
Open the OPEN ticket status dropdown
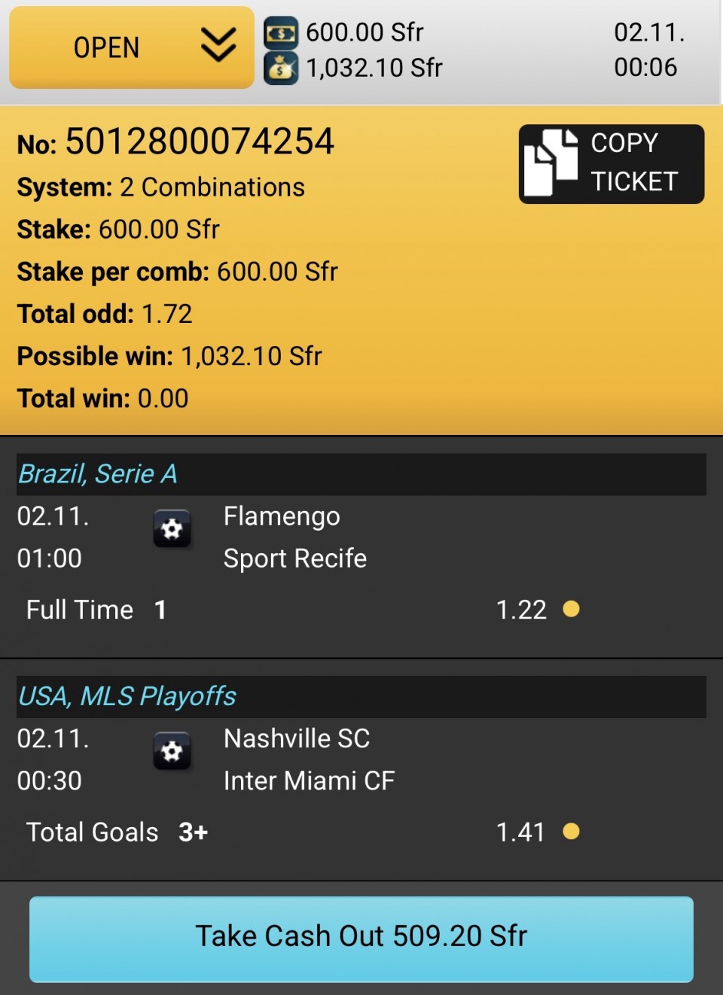[x=107, y=47]
